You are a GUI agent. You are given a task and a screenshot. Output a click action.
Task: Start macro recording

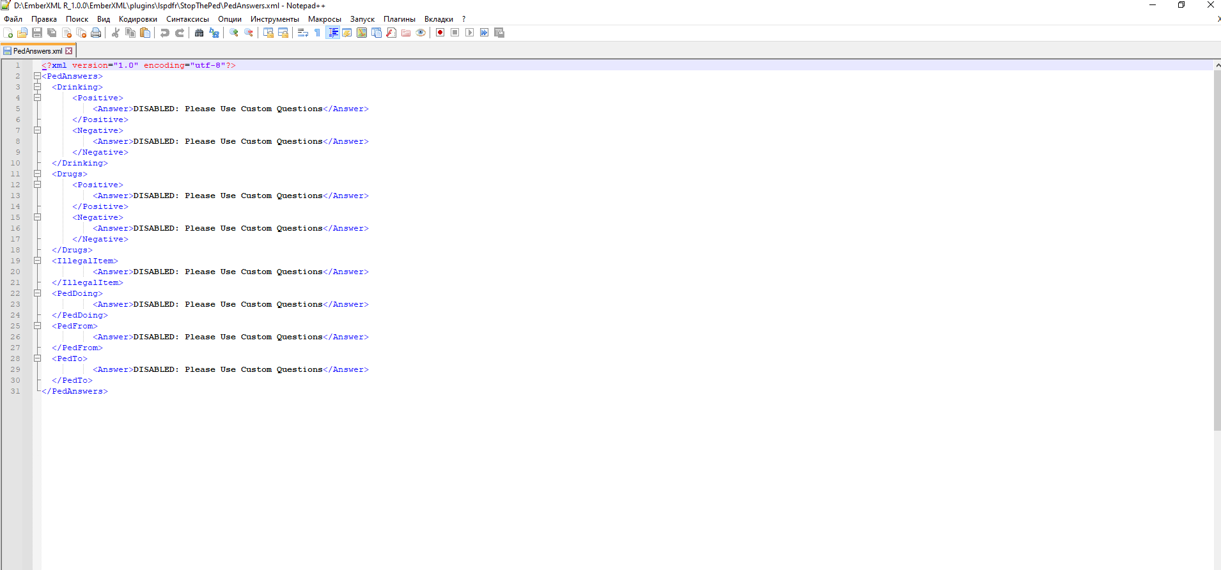point(440,33)
